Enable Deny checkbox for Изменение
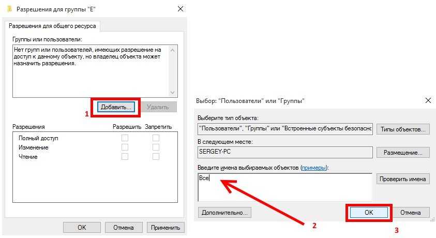The image size is (436, 238). pyautogui.click(x=156, y=147)
